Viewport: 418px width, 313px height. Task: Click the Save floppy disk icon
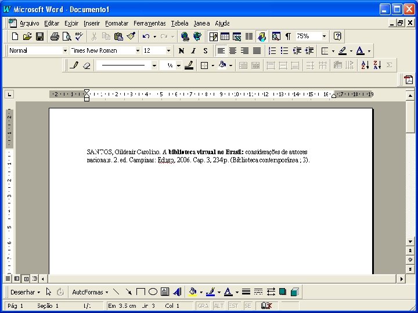point(39,36)
